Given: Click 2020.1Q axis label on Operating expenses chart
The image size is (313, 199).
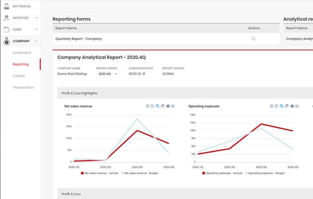Looking at the screenshot, I should click(x=198, y=167).
